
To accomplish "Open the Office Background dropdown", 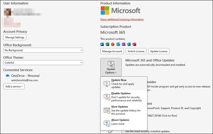I will click(43, 50).
